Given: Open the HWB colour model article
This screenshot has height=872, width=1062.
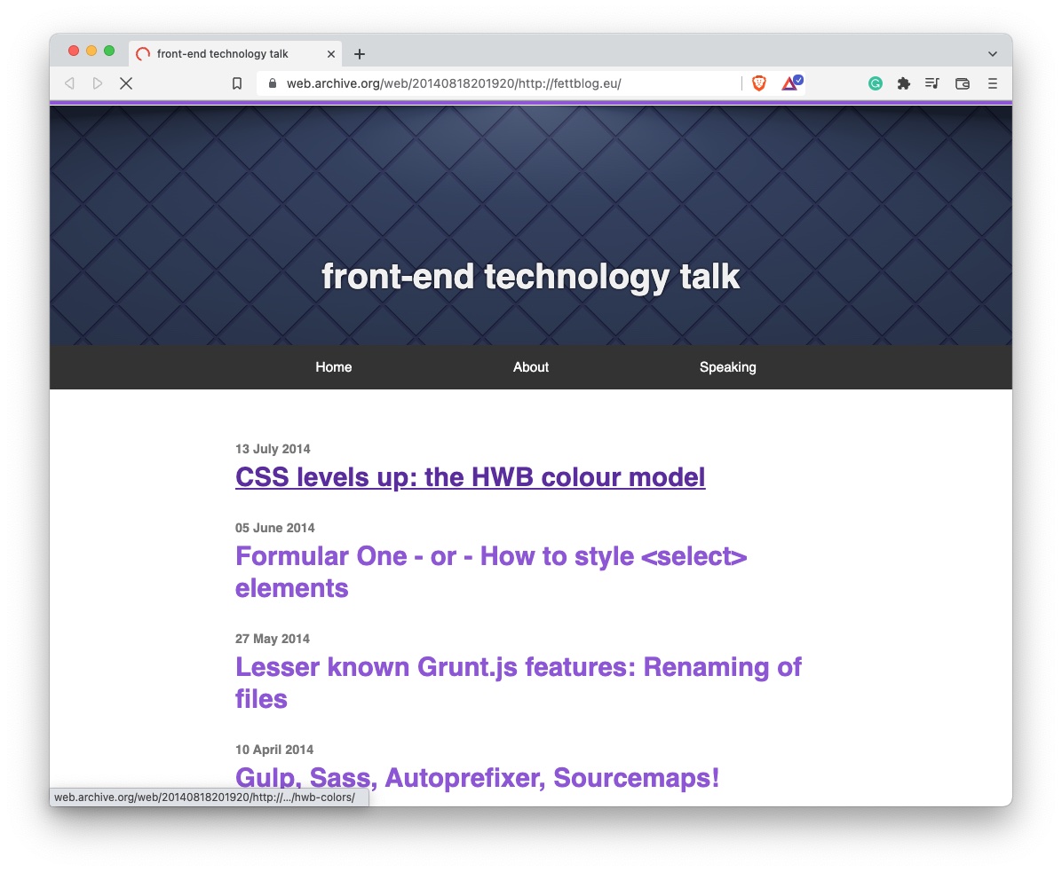Looking at the screenshot, I should tap(470, 476).
